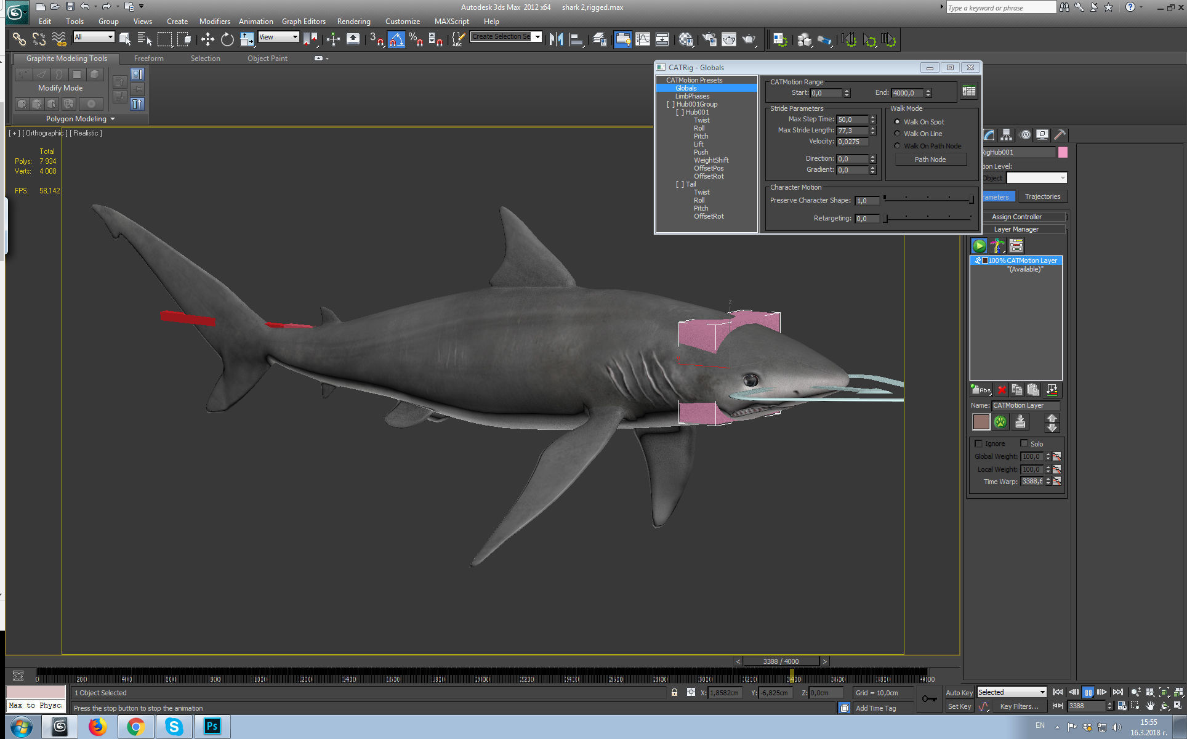The image size is (1187, 739).
Task: Click the Align tool icon
Action: coord(576,39)
